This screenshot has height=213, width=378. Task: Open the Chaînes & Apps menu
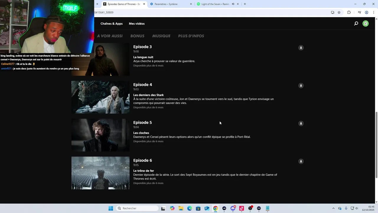(x=112, y=24)
